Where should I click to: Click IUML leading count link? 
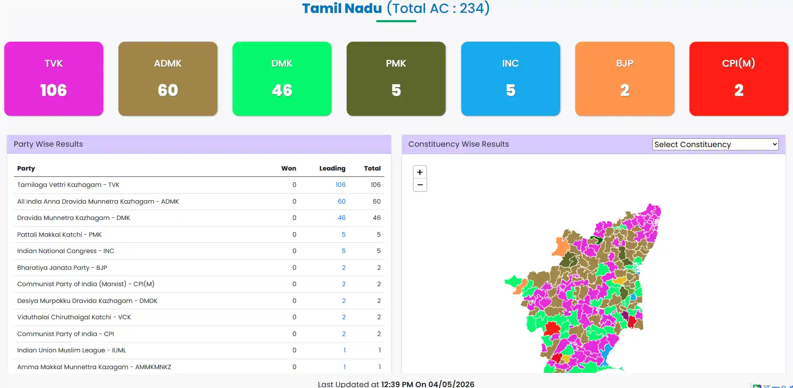(x=344, y=350)
